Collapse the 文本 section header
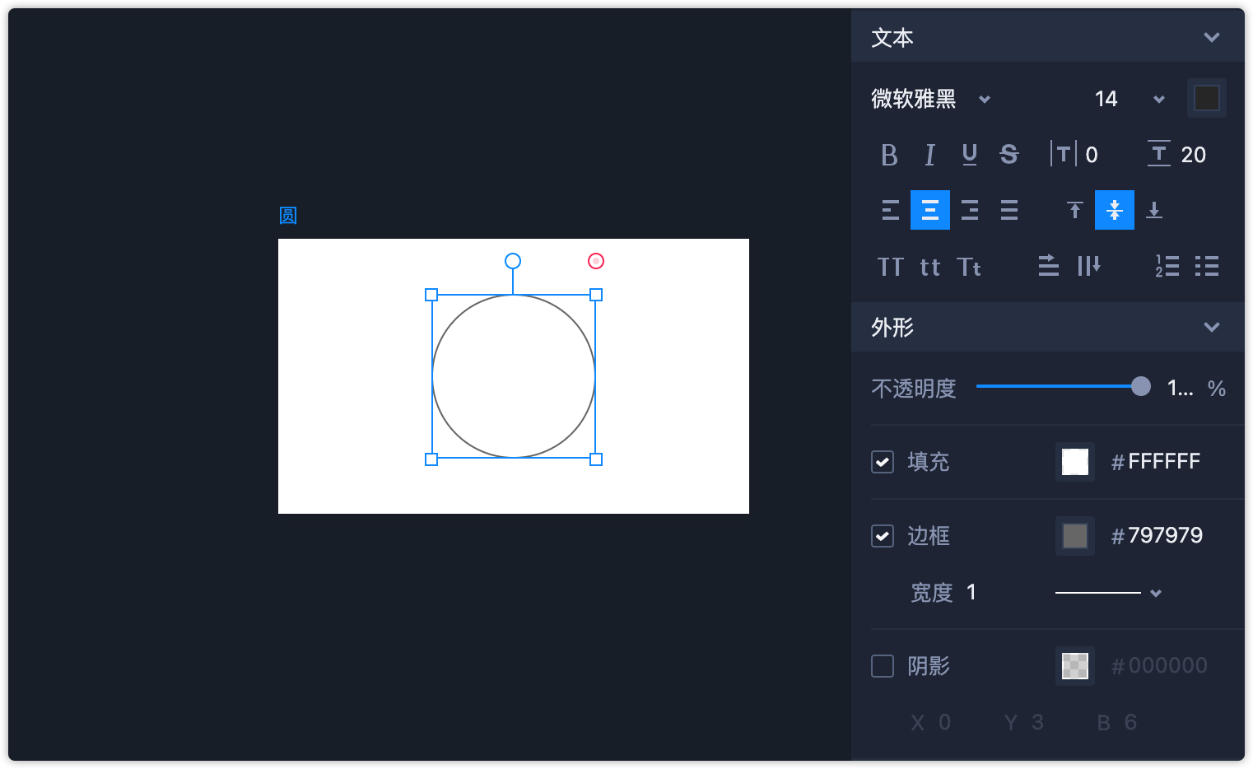 tap(1211, 38)
